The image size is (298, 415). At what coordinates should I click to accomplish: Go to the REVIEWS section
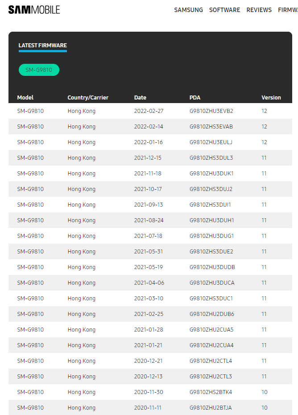(x=259, y=10)
